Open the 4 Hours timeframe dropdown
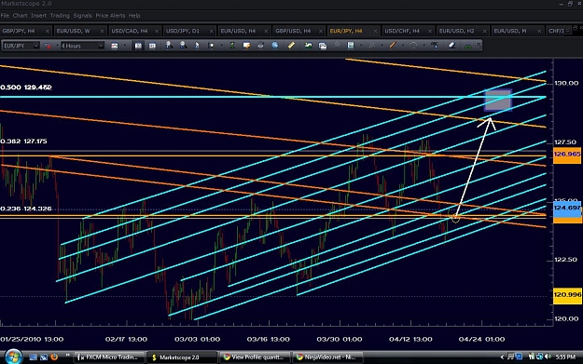583x364 pixels. point(82,46)
